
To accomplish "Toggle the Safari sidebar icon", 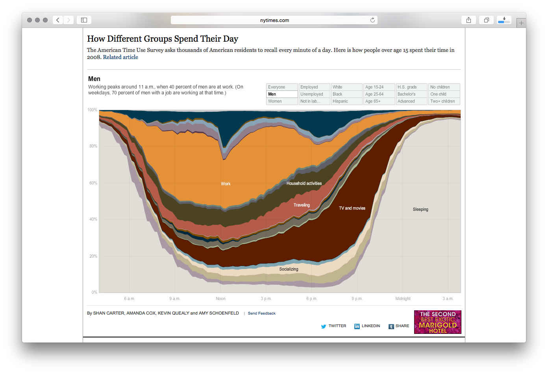I will click(x=84, y=20).
